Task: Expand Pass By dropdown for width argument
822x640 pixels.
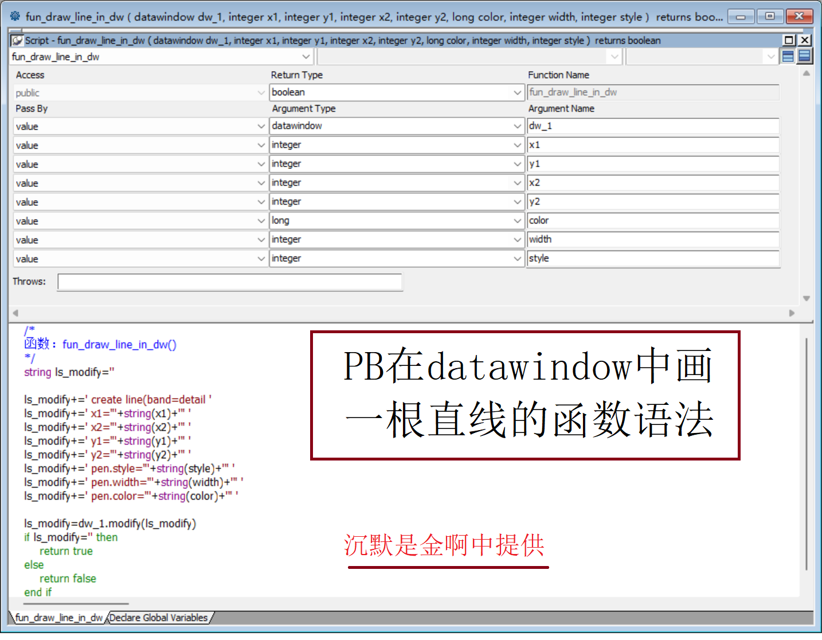Action: tap(261, 240)
